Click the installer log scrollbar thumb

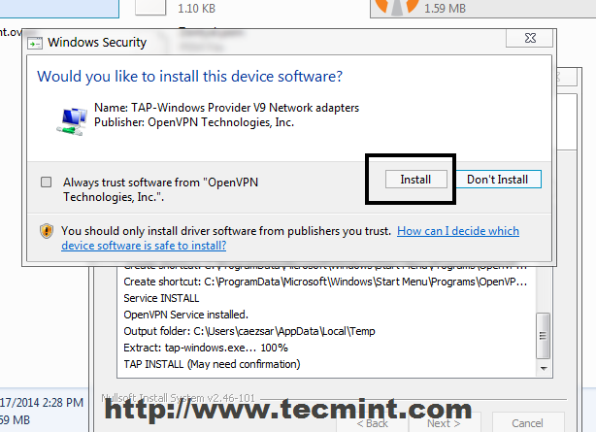tap(543, 336)
